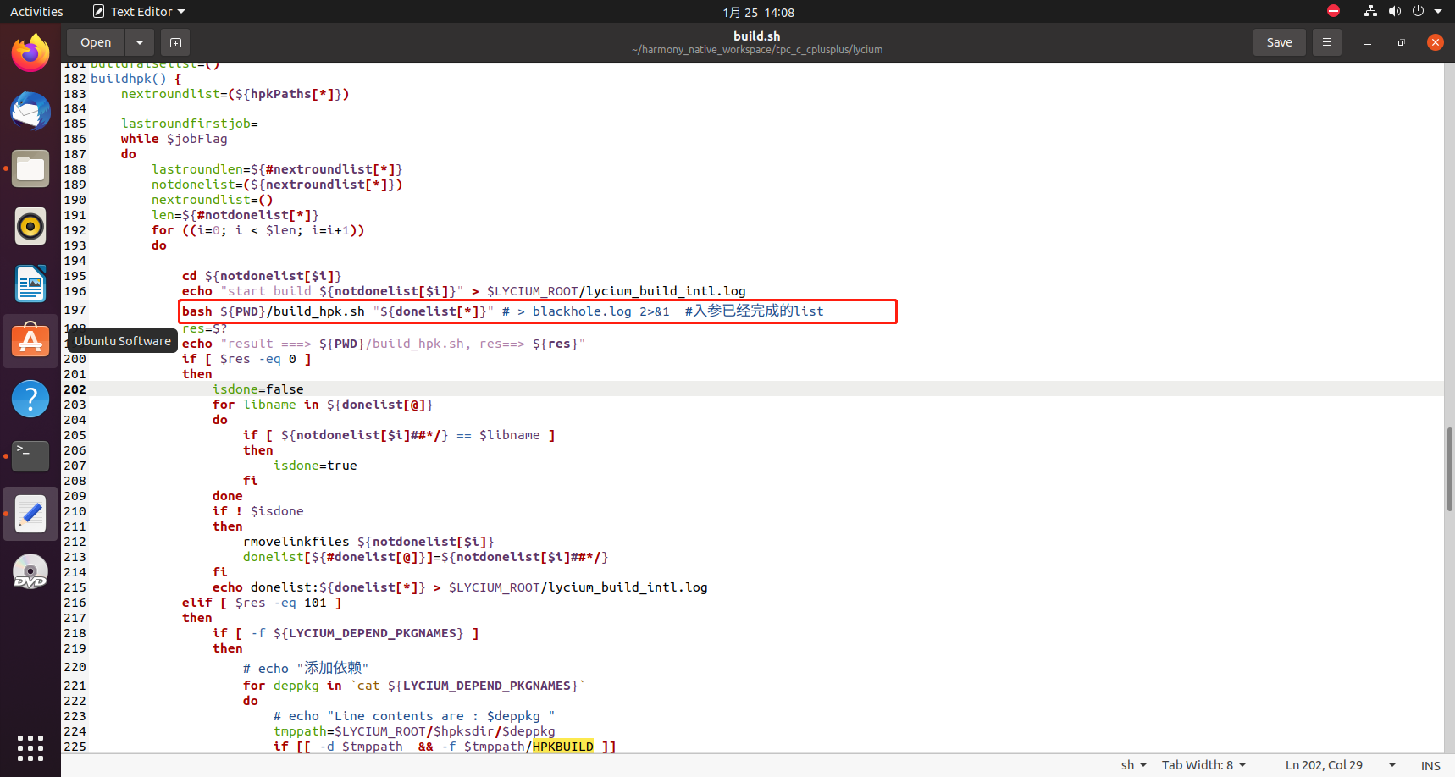The image size is (1455, 777).
Task: Open Ubuntu Software store
Action: click(30, 341)
